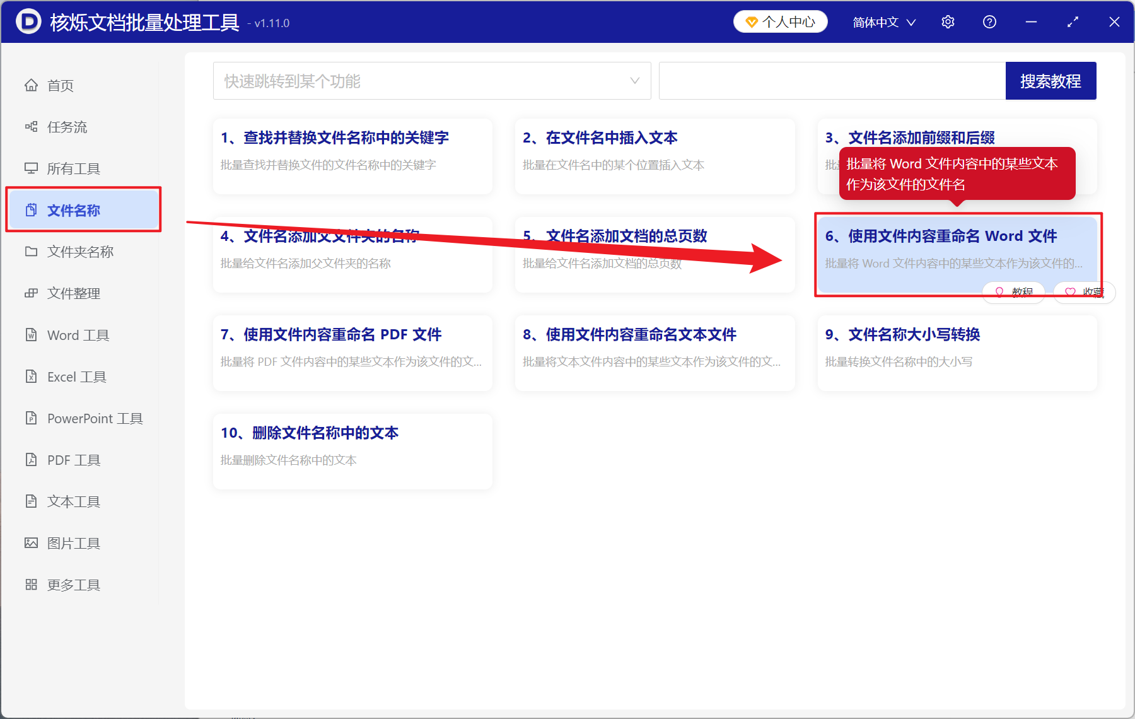This screenshot has height=719, width=1135.
Task: Open the settings gear icon
Action: click(x=948, y=21)
